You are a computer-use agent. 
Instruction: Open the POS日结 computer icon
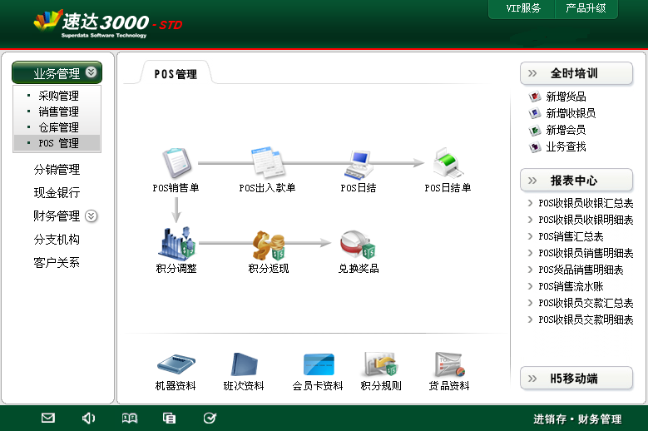coord(359,164)
